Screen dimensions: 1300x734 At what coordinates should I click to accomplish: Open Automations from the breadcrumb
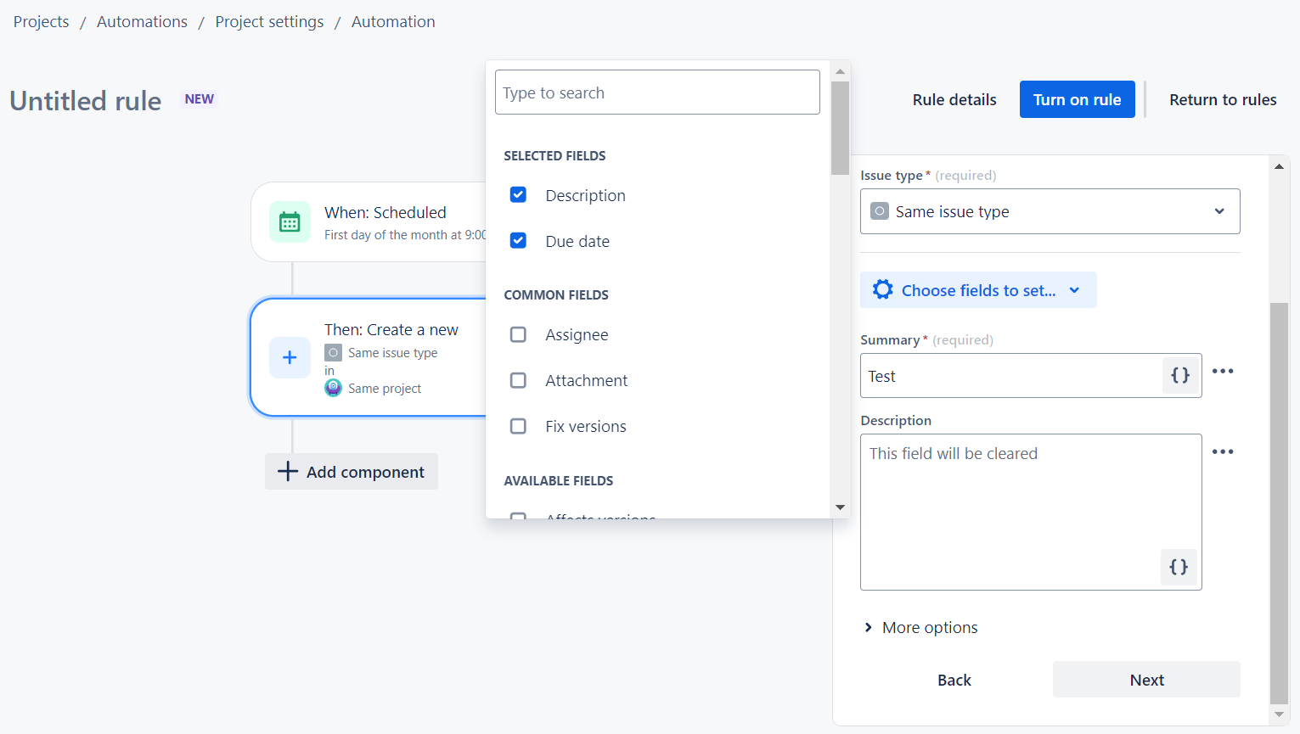[x=142, y=21]
